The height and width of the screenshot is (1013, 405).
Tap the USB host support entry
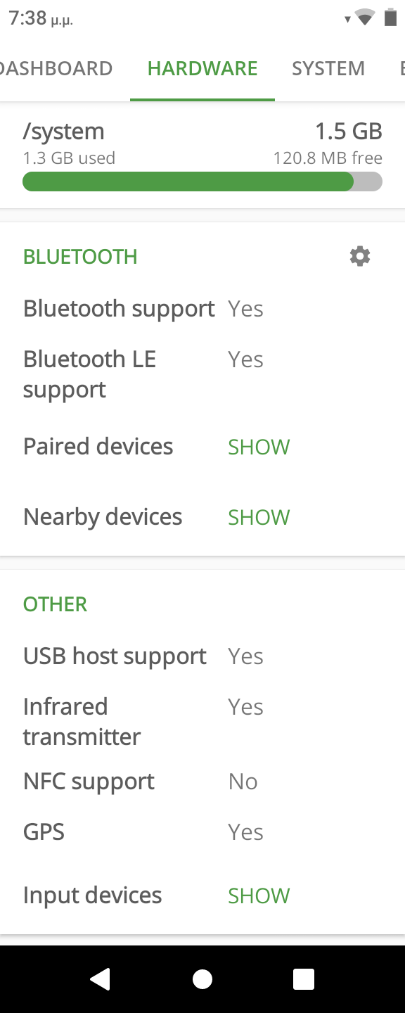pyautogui.click(x=202, y=656)
